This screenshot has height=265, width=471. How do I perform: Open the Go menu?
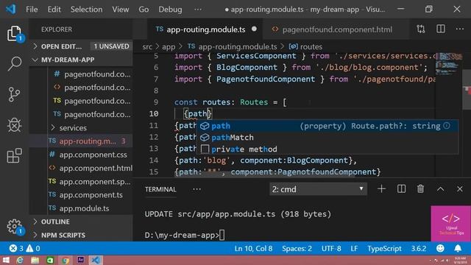tap(144, 10)
